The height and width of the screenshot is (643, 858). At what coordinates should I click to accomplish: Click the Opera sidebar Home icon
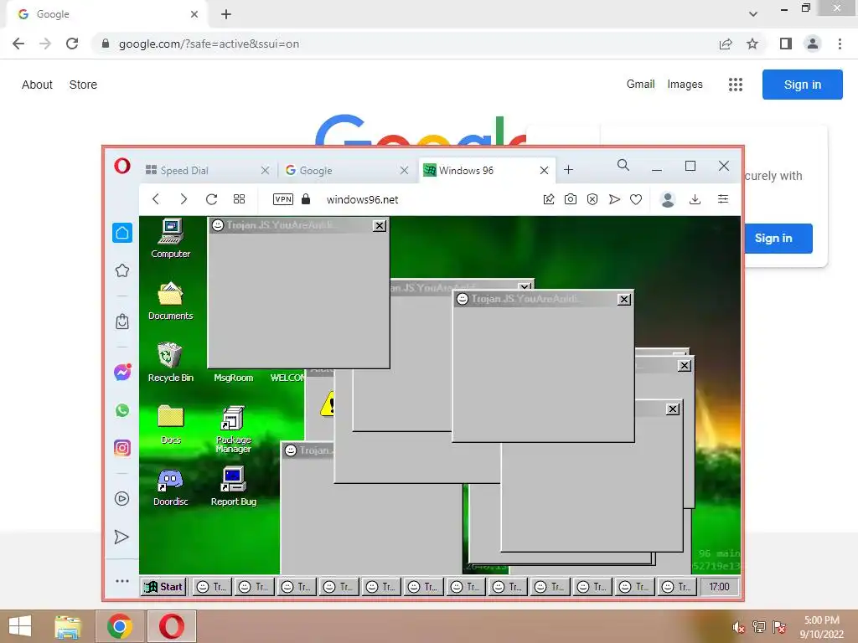(x=122, y=233)
